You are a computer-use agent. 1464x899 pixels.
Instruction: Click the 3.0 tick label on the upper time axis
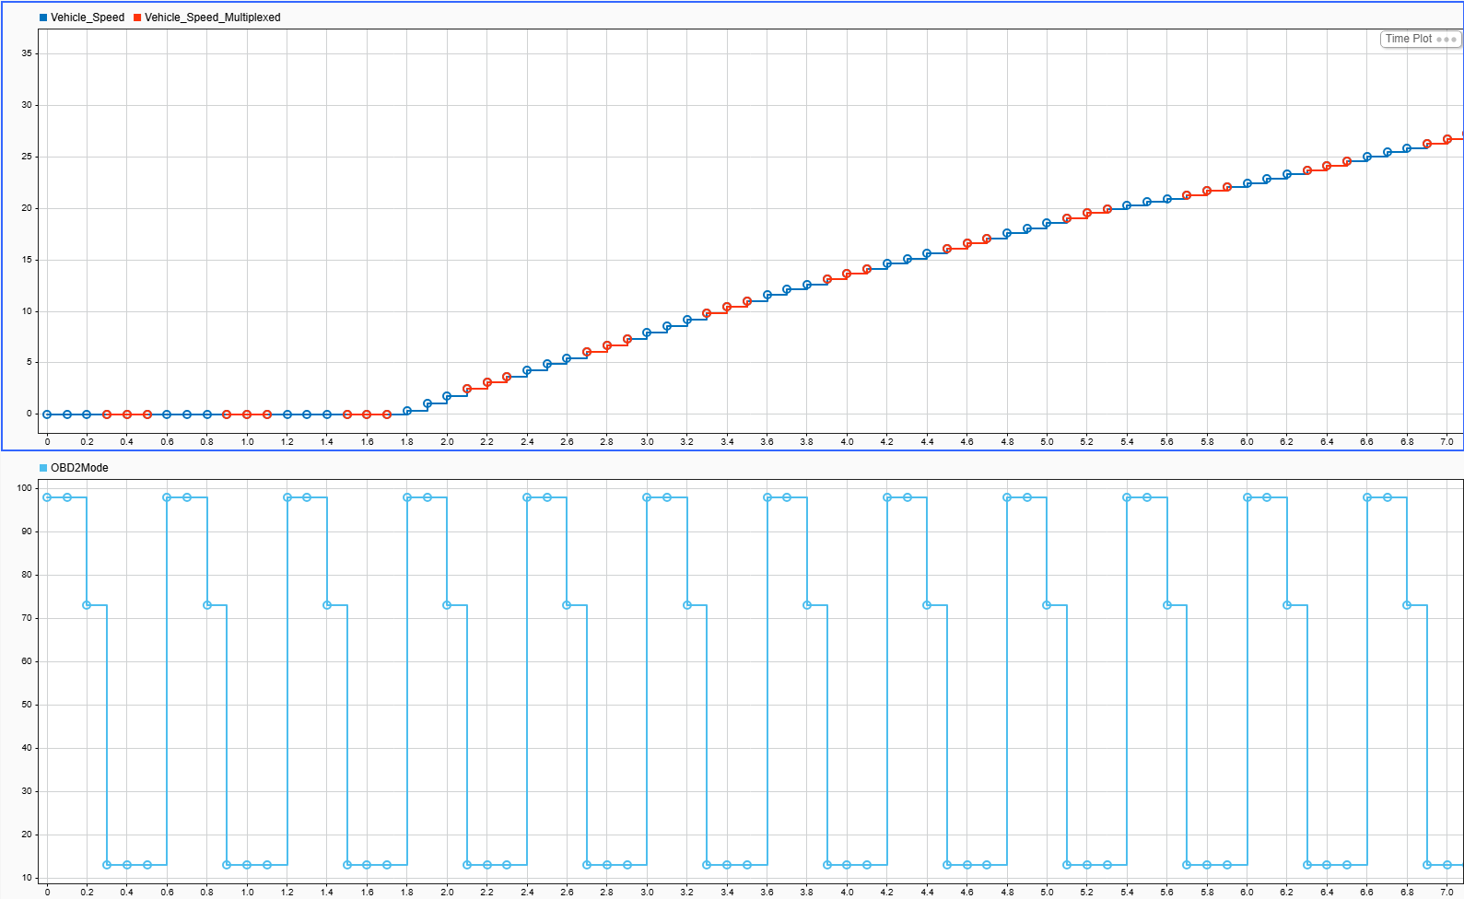click(647, 442)
